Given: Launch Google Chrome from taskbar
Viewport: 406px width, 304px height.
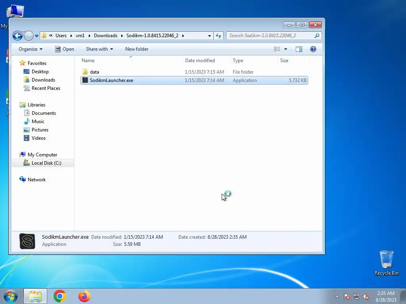Looking at the screenshot, I should 60,296.
